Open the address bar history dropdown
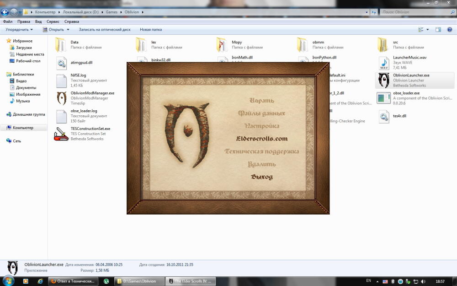 pyautogui.click(x=367, y=12)
